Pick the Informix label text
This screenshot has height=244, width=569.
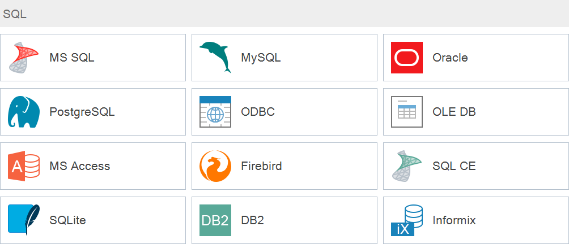454,220
